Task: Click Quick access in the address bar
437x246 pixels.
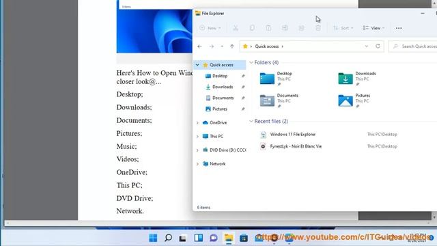Action: pos(267,46)
